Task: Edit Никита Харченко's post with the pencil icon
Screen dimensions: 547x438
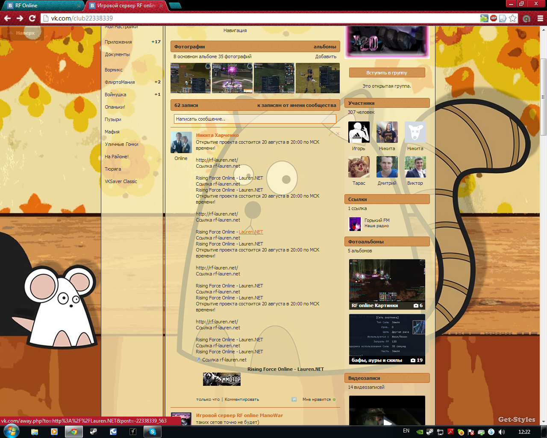Action: [x=330, y=134]
